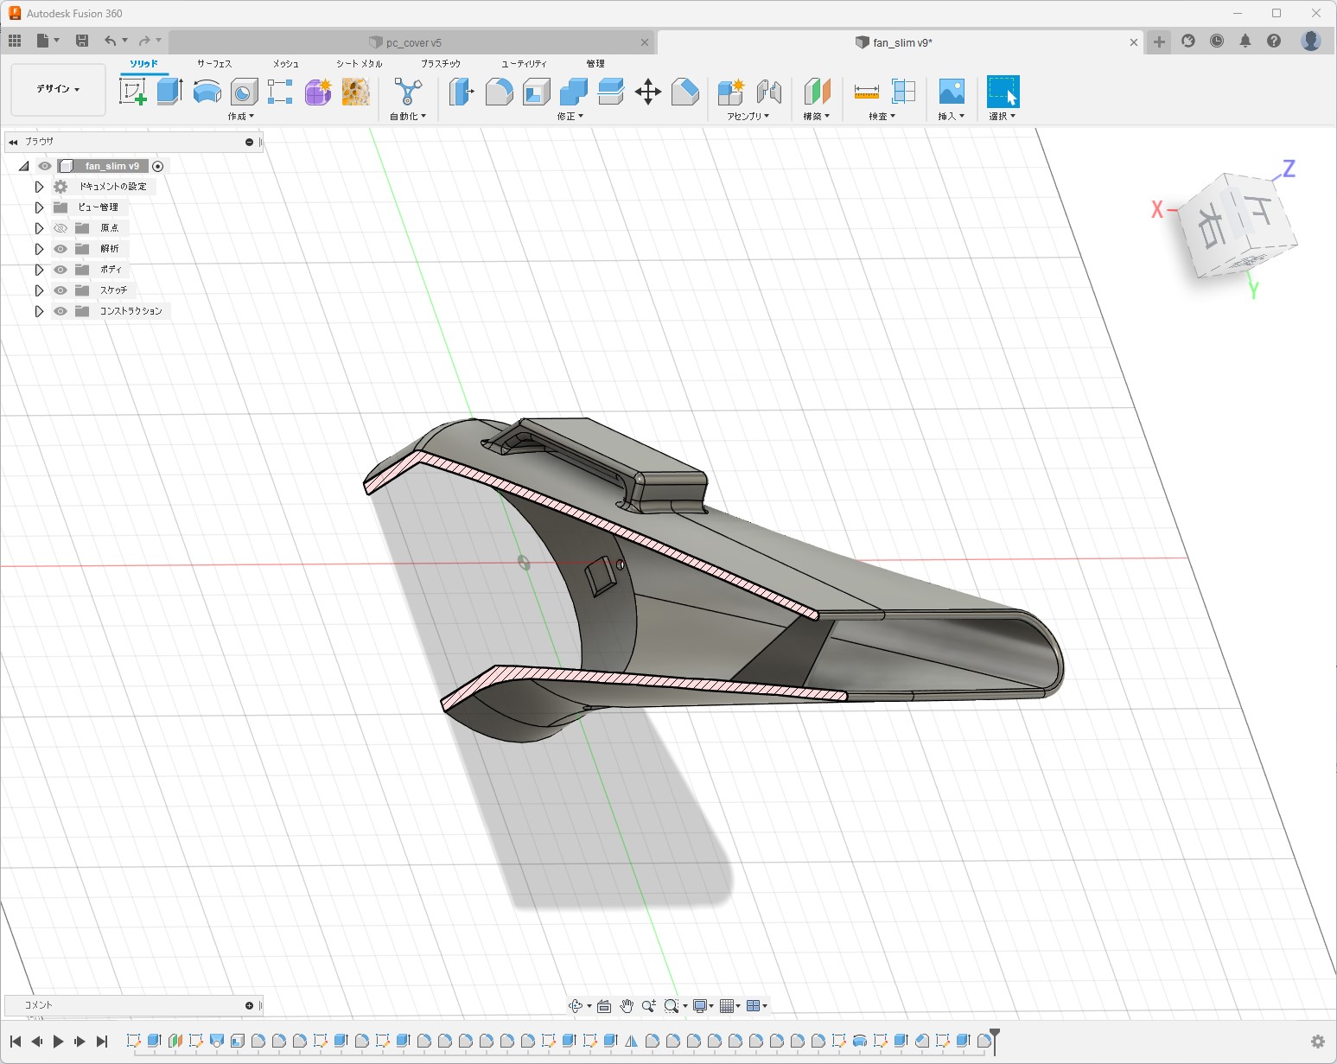The height and width of the screenshot is (1064, 1337).
Task: Open the アセンブリ dropdown menu
Action: (x=748, y=116)
